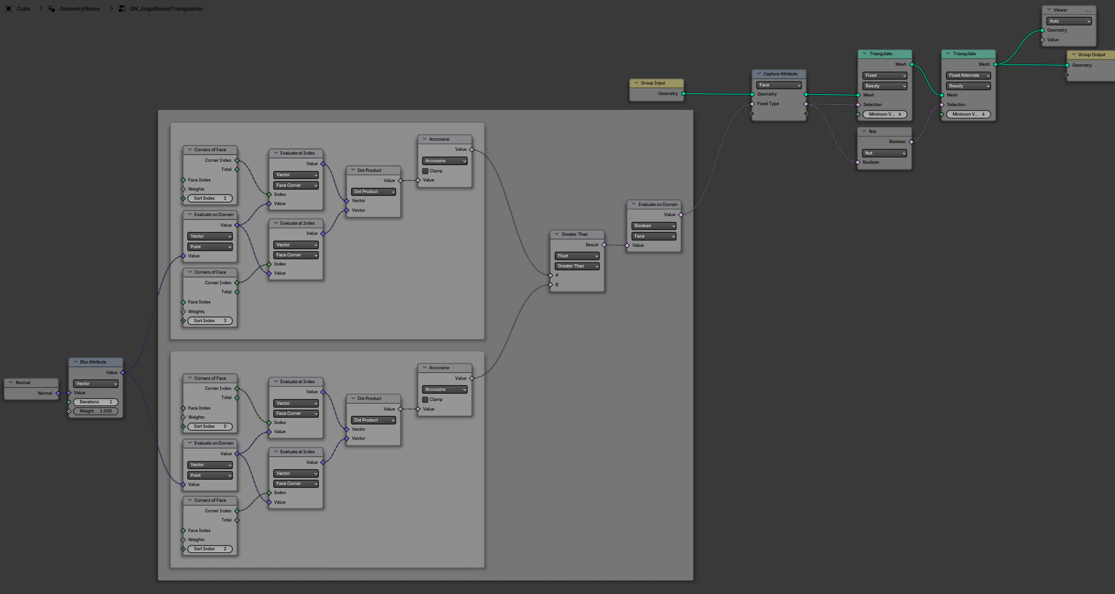Open the Float data type dropdown
1115x594 pixels.
(577, 256)
